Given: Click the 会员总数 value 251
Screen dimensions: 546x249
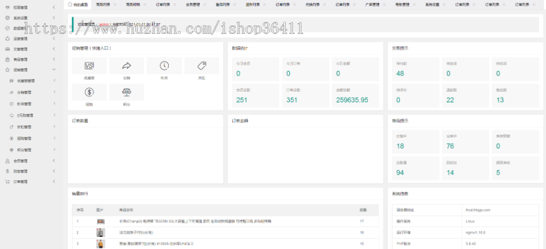Looking at the screenshot, I should coord(241,100).
